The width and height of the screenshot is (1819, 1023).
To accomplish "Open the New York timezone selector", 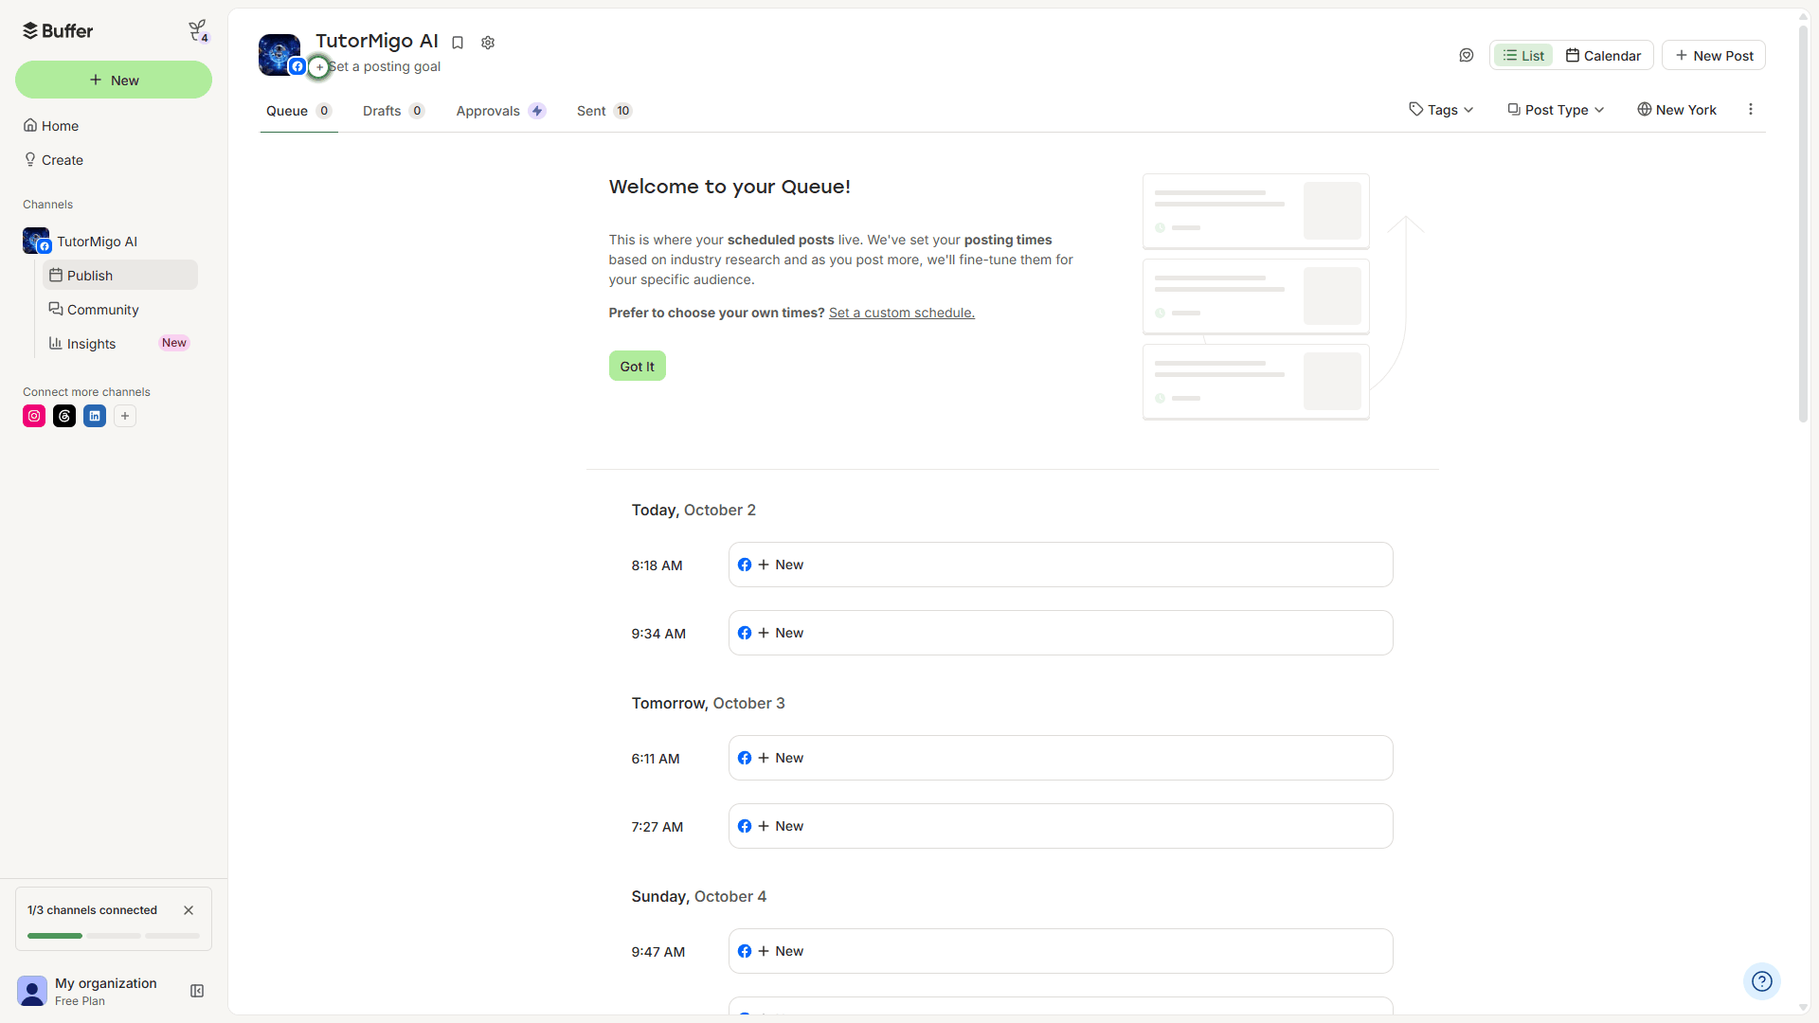I will [x=1677, y=110].
